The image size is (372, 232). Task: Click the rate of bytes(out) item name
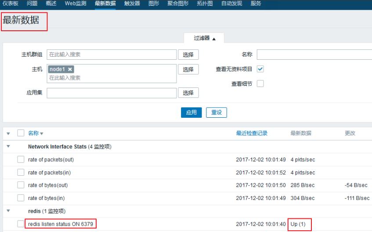(48, 185)
